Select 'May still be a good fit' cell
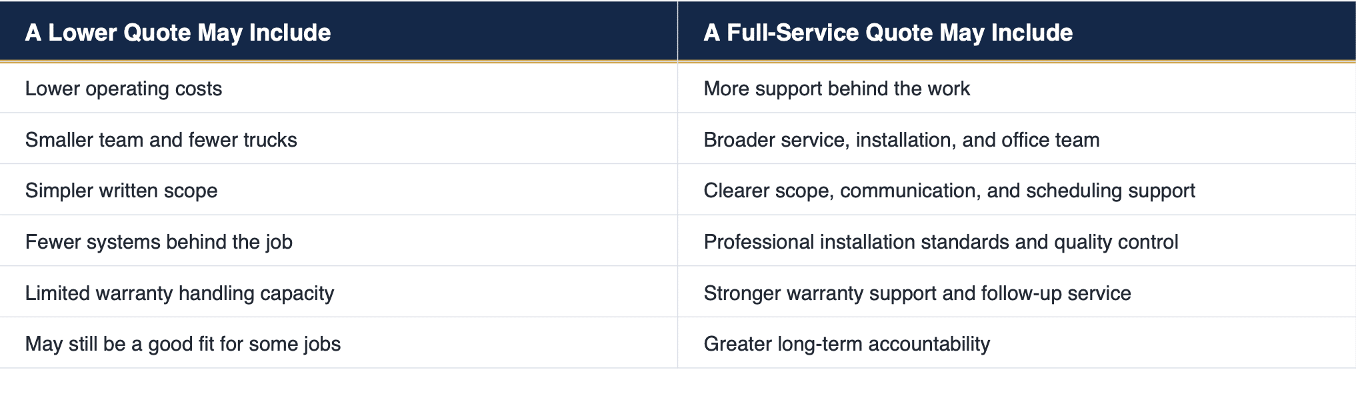1356x408 pixels. coord(339,343)
